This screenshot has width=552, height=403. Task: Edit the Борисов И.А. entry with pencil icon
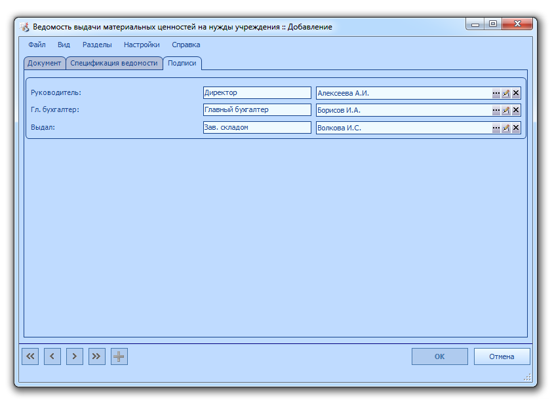(x=506, y=110)
